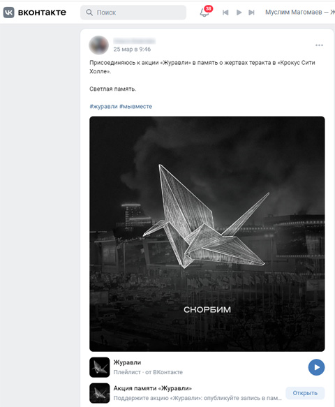Play music in the header player
The image size is (335, 407).
(x=239, y=12)
